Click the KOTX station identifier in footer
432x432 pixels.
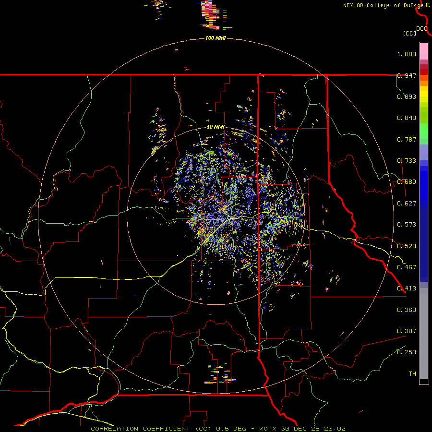tap(268, 429)
